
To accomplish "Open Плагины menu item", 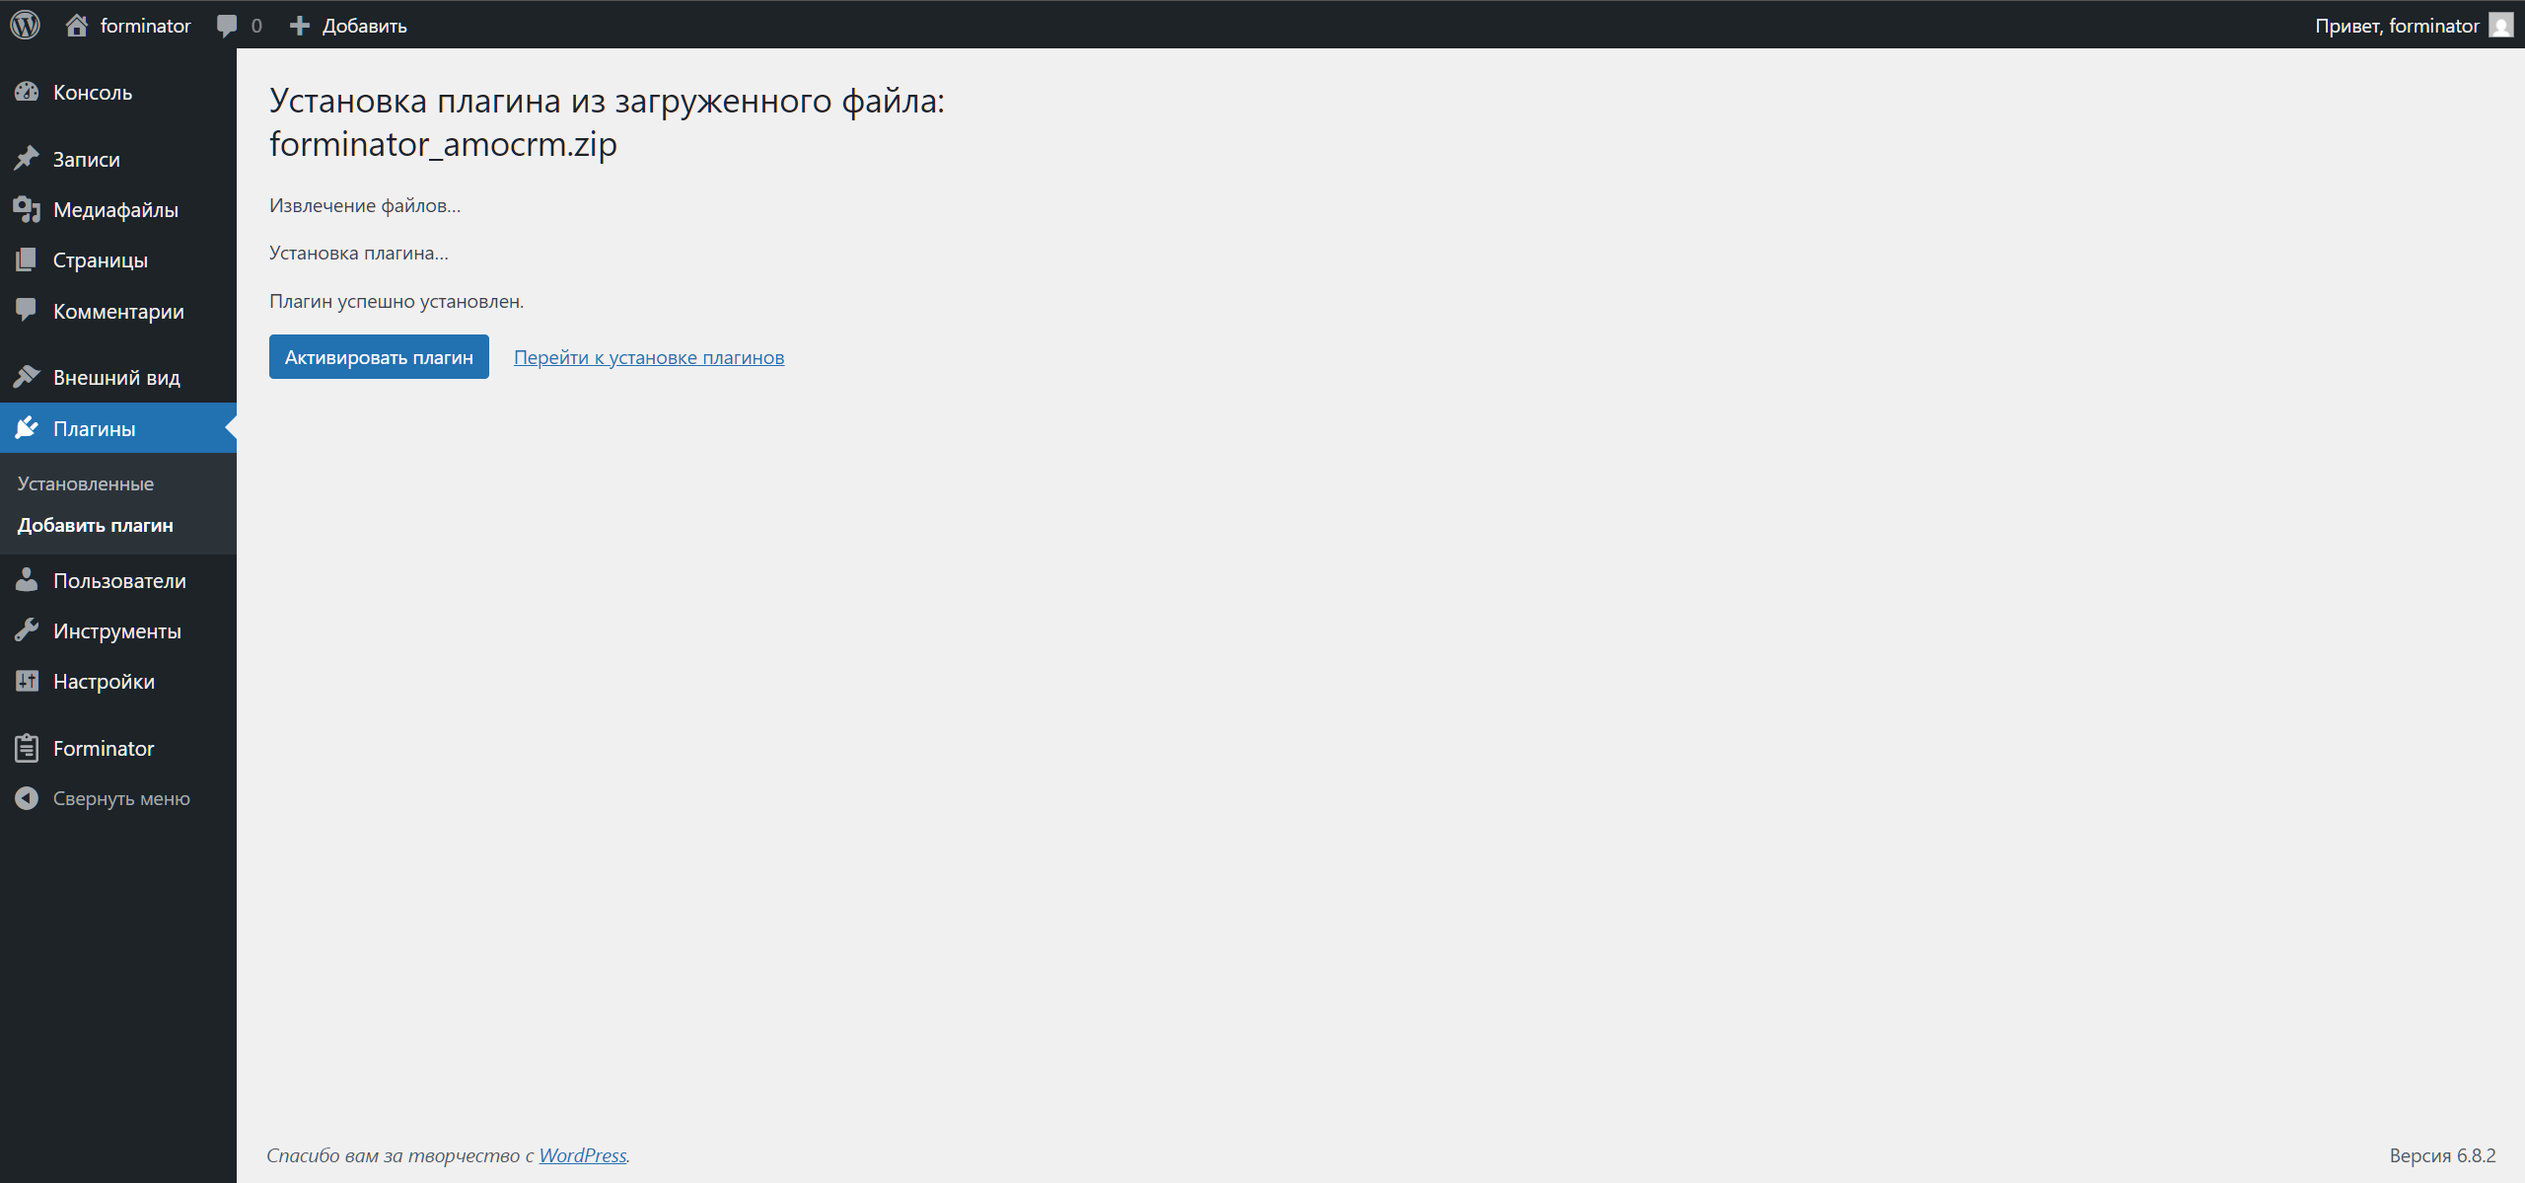I will coord(118,428).
